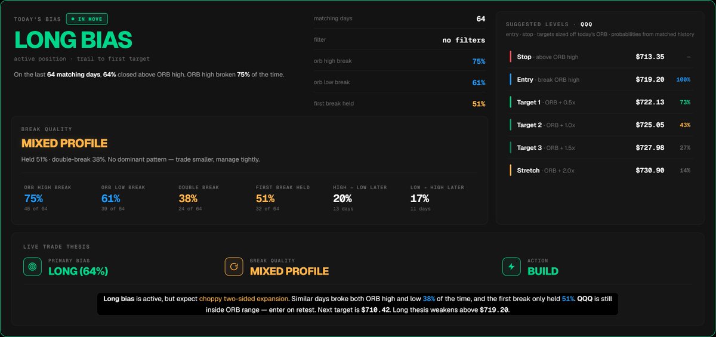Click the Target 1 73% probability
Screen dimensions: 716x337
(x=685, y=102)
